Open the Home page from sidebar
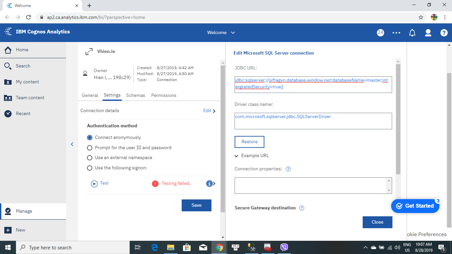Image resolution: width=452 pixels, height=254 pixels. 22,50
